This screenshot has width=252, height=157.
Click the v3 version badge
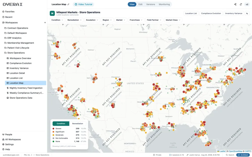point(247,4)
